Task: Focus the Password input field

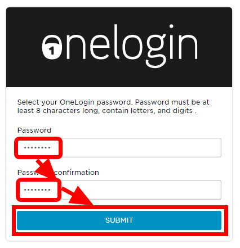Action: point(119,148)
